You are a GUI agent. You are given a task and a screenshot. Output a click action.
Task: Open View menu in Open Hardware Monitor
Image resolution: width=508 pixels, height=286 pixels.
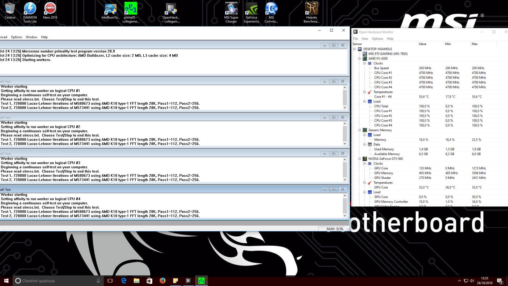(365, 39)
